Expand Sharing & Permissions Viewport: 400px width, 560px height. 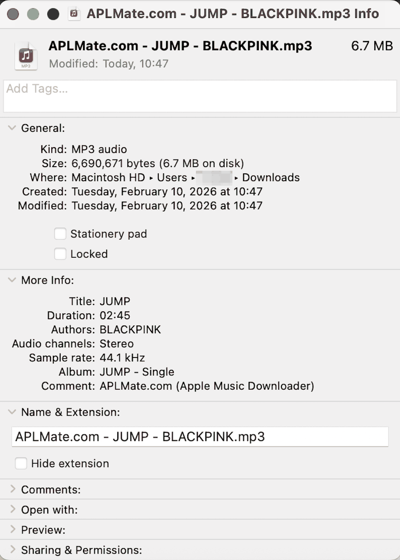coord(13,549)
